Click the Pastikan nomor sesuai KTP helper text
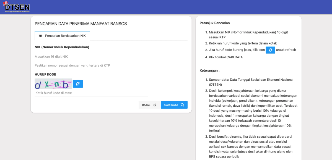This screenshot has height=160, width=332. pyautogui.click(x=74, y=65)
